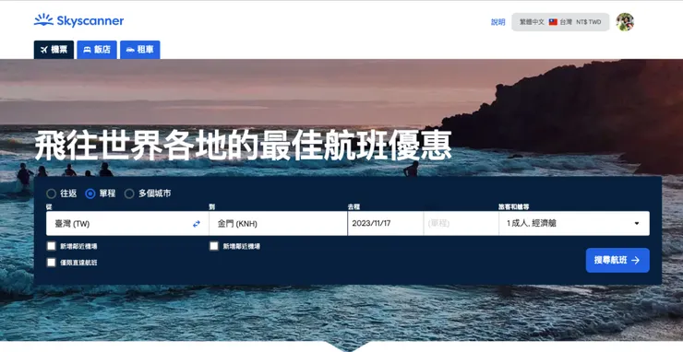Click the headline 飛往世界各地的最佳航班優惠

click(243, 145)
